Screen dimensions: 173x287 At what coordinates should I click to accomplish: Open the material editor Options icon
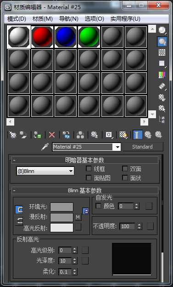pos(162,98)
